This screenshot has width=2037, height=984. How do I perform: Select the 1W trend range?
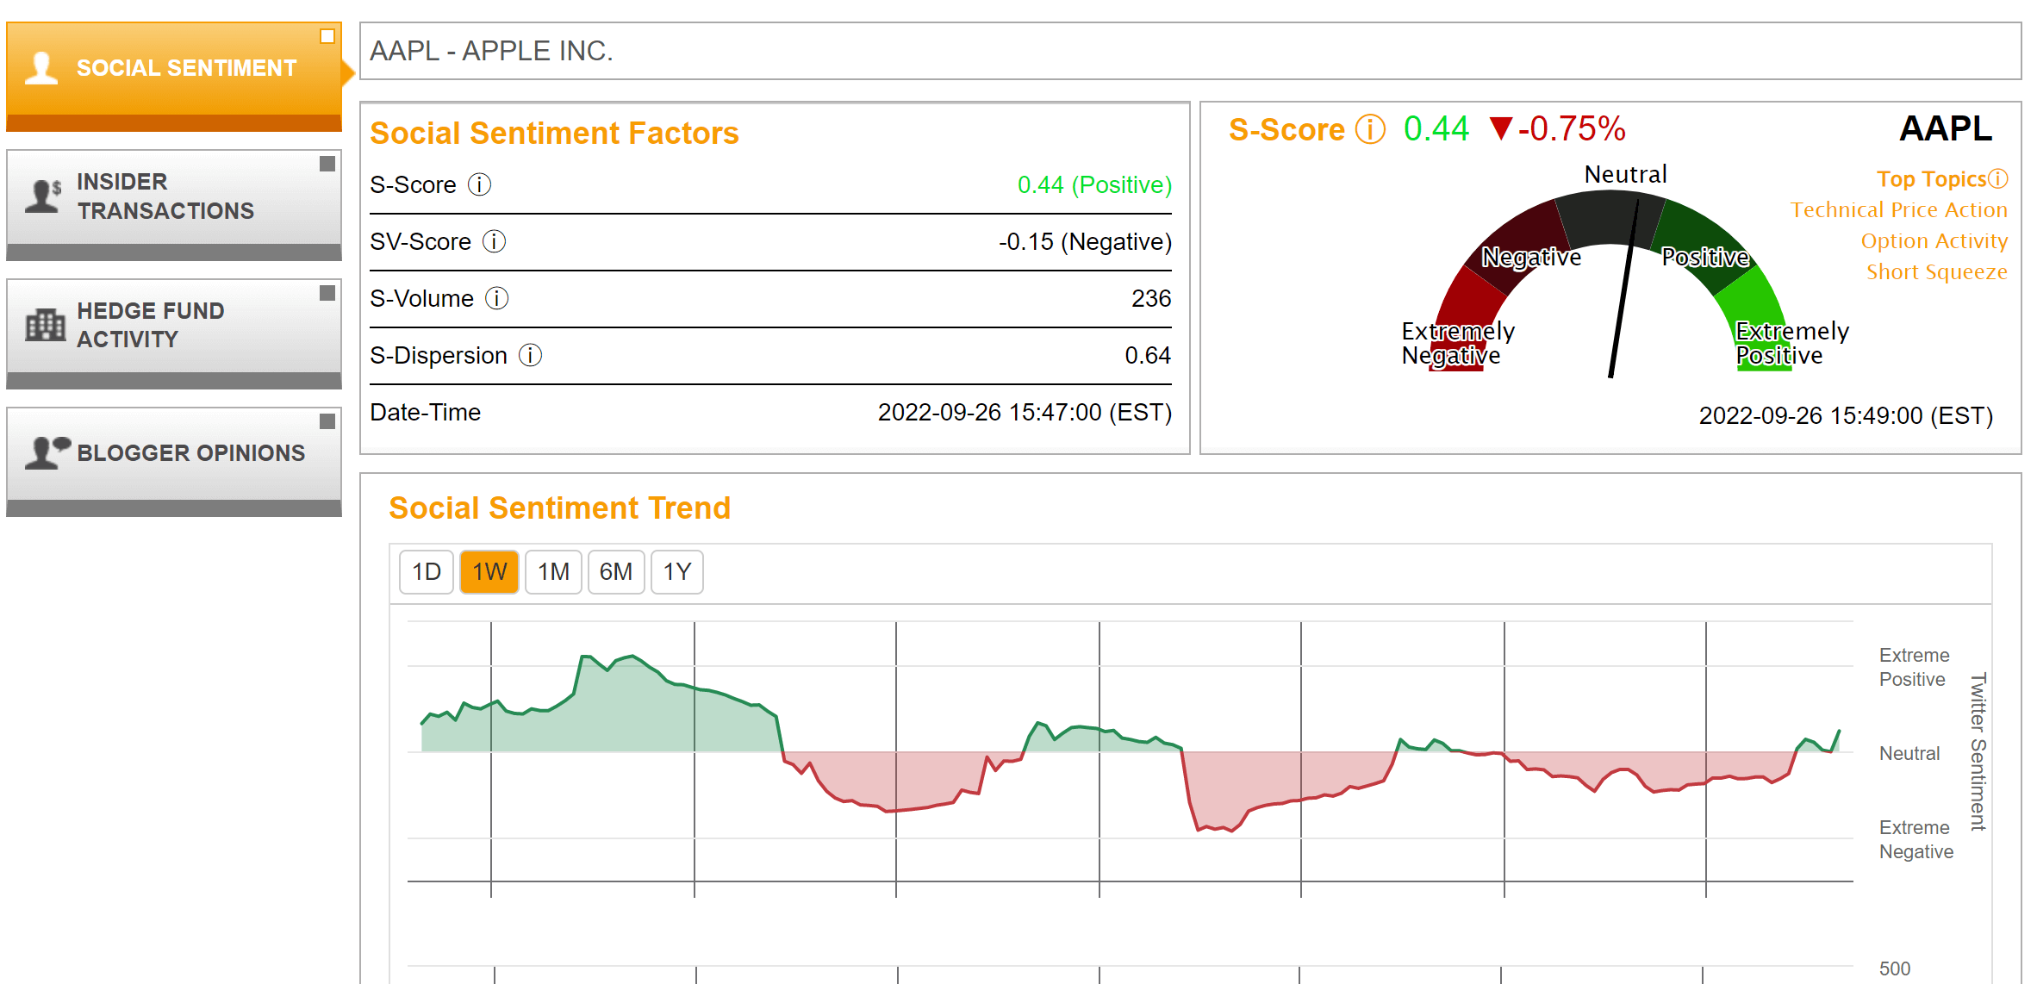pos(489,572)
